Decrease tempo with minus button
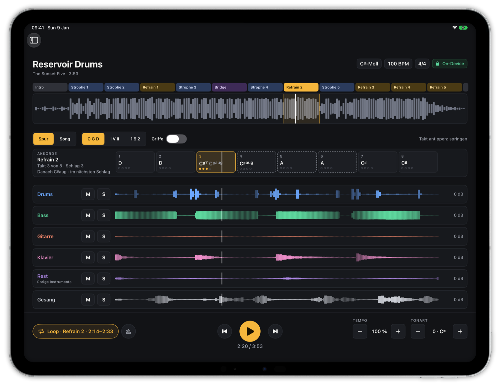This screenshot has width=500, height=385. (x=360, y=331)
